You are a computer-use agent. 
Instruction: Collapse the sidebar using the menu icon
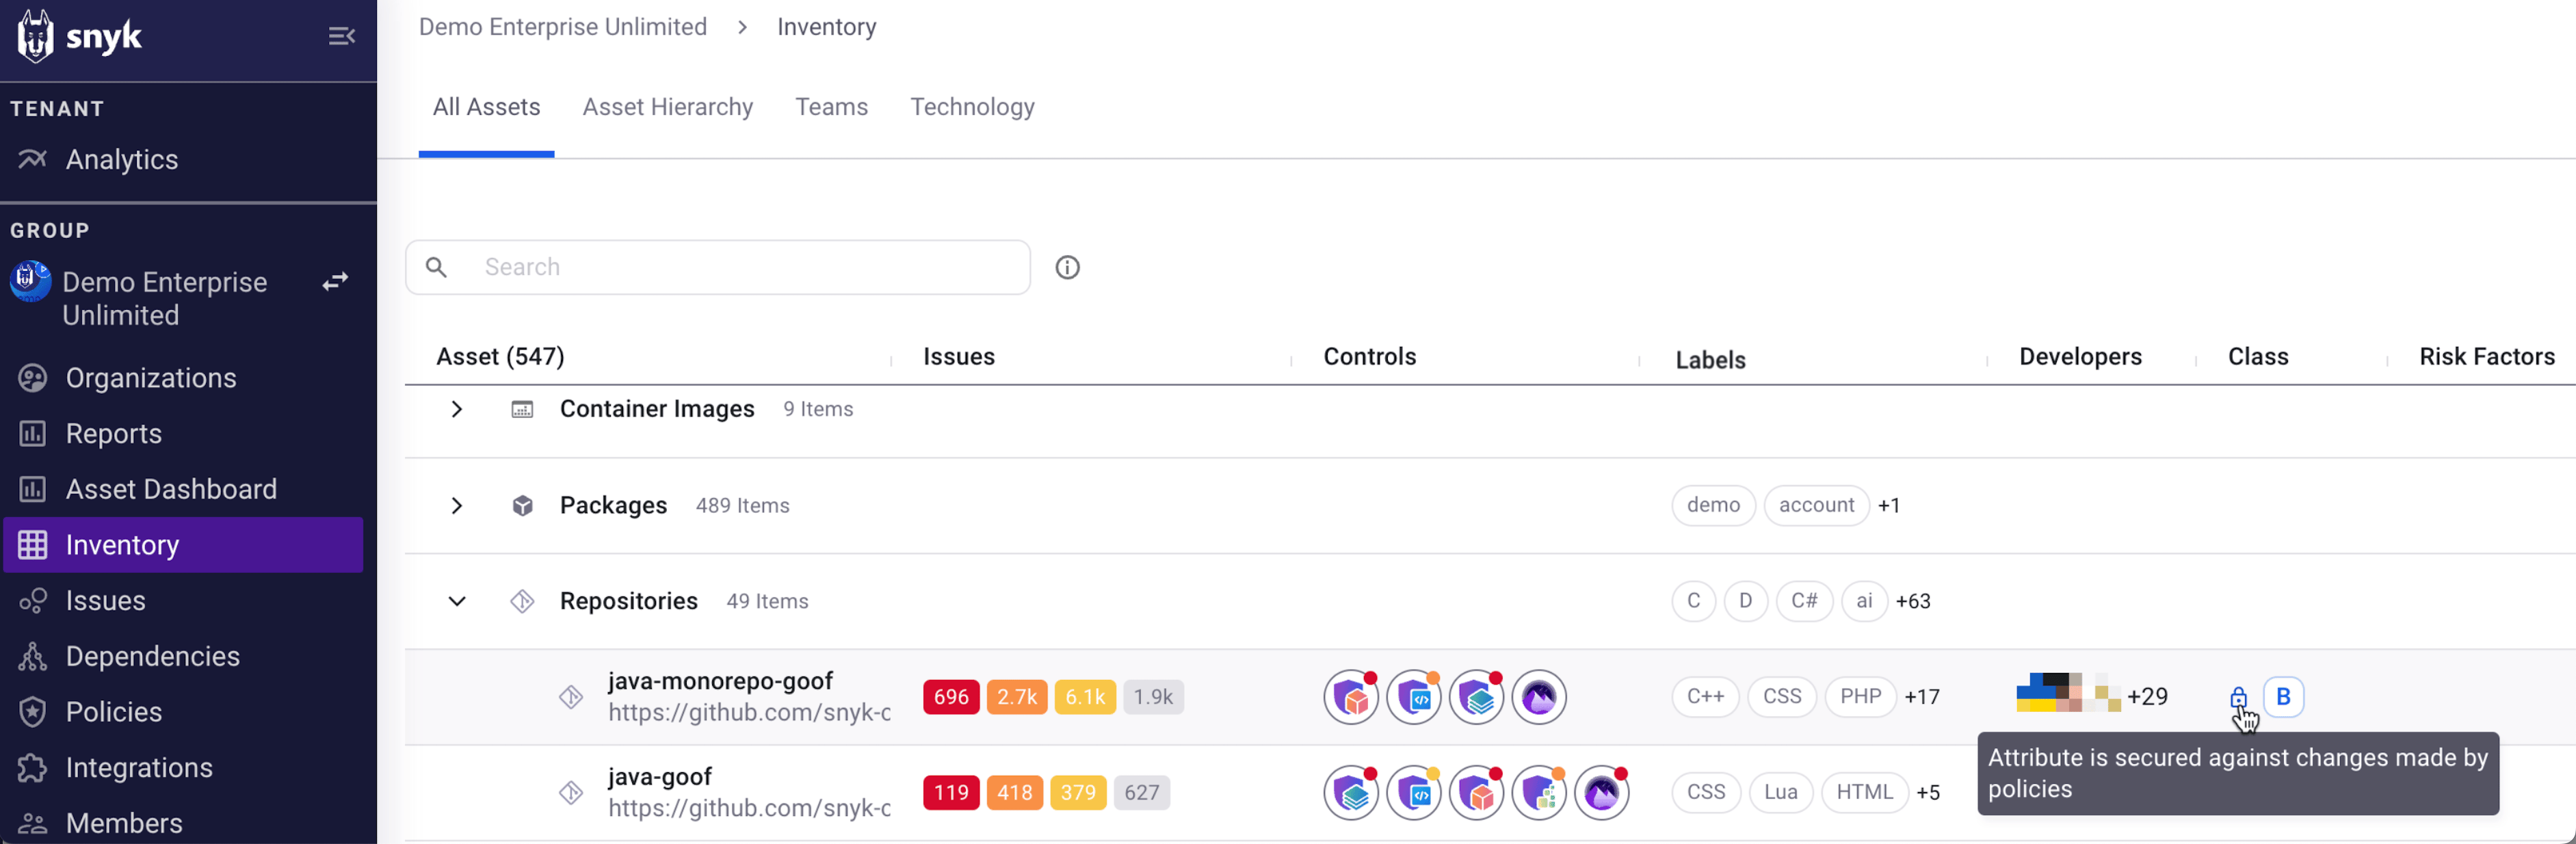tap(341, 36)
